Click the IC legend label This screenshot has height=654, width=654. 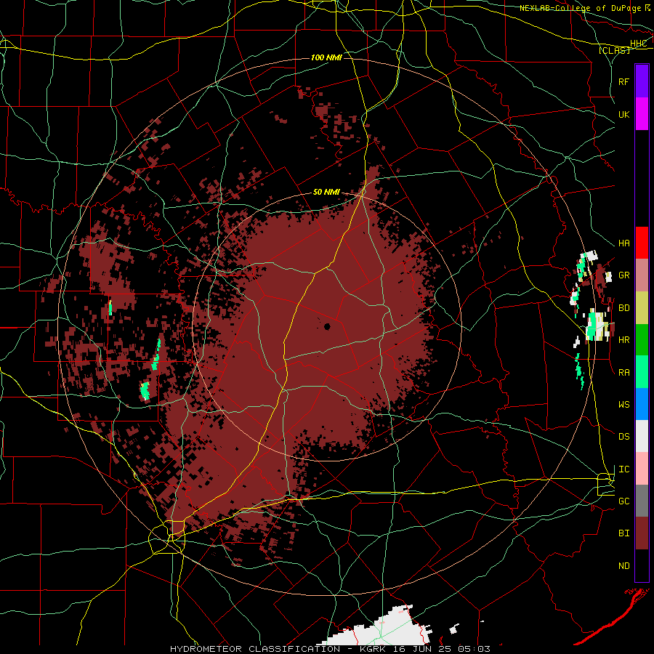[623, 469]
